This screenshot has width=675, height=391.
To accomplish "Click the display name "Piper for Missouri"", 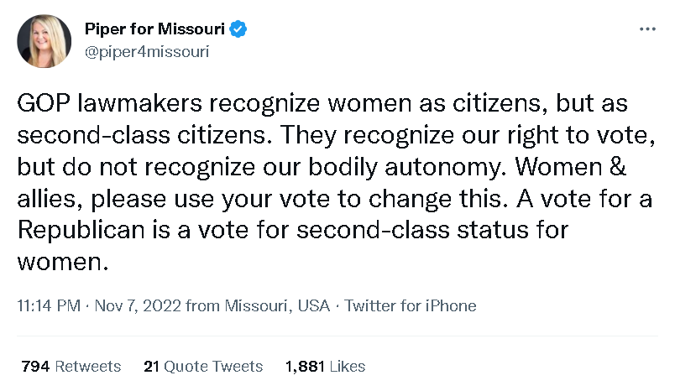I will coord(154,30).
